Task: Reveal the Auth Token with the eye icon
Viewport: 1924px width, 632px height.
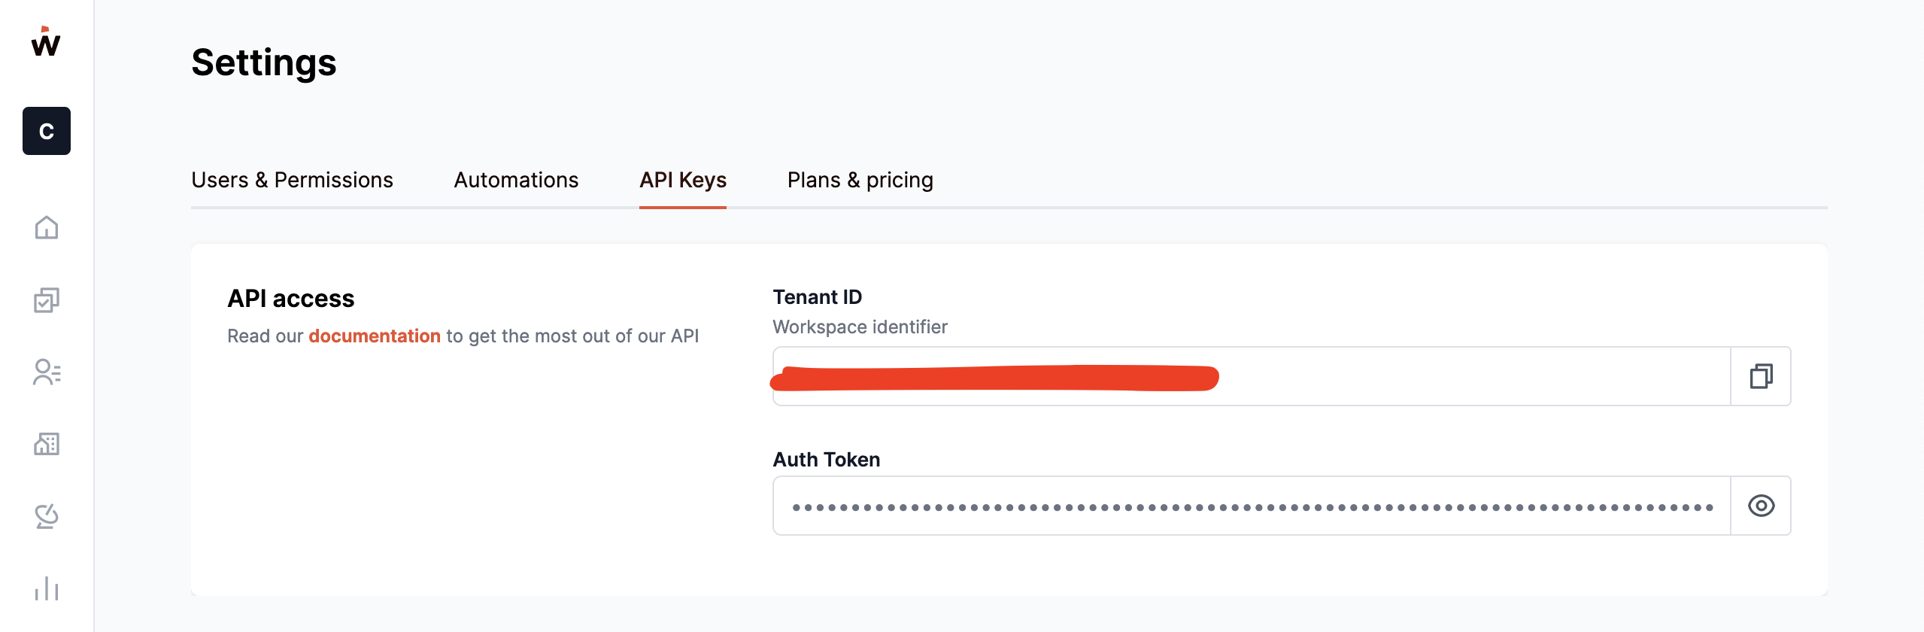Action: [x=1761, y=506]
